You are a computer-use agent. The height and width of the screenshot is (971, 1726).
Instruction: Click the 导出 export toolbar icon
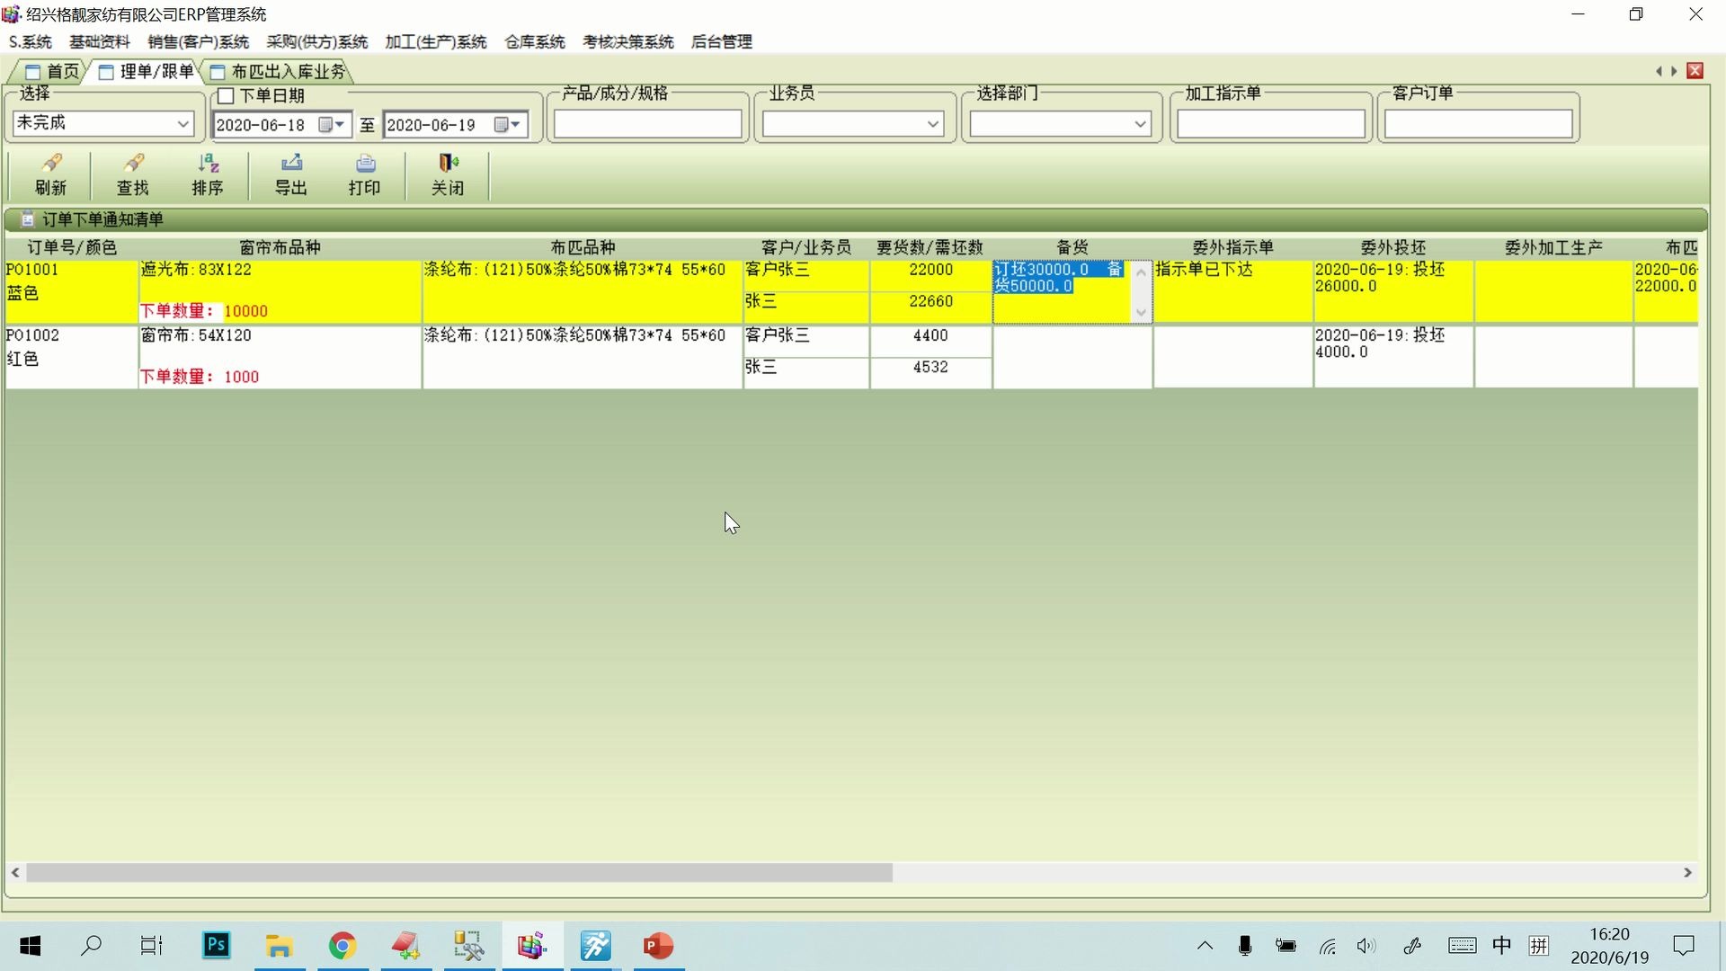tap(290, 174)
